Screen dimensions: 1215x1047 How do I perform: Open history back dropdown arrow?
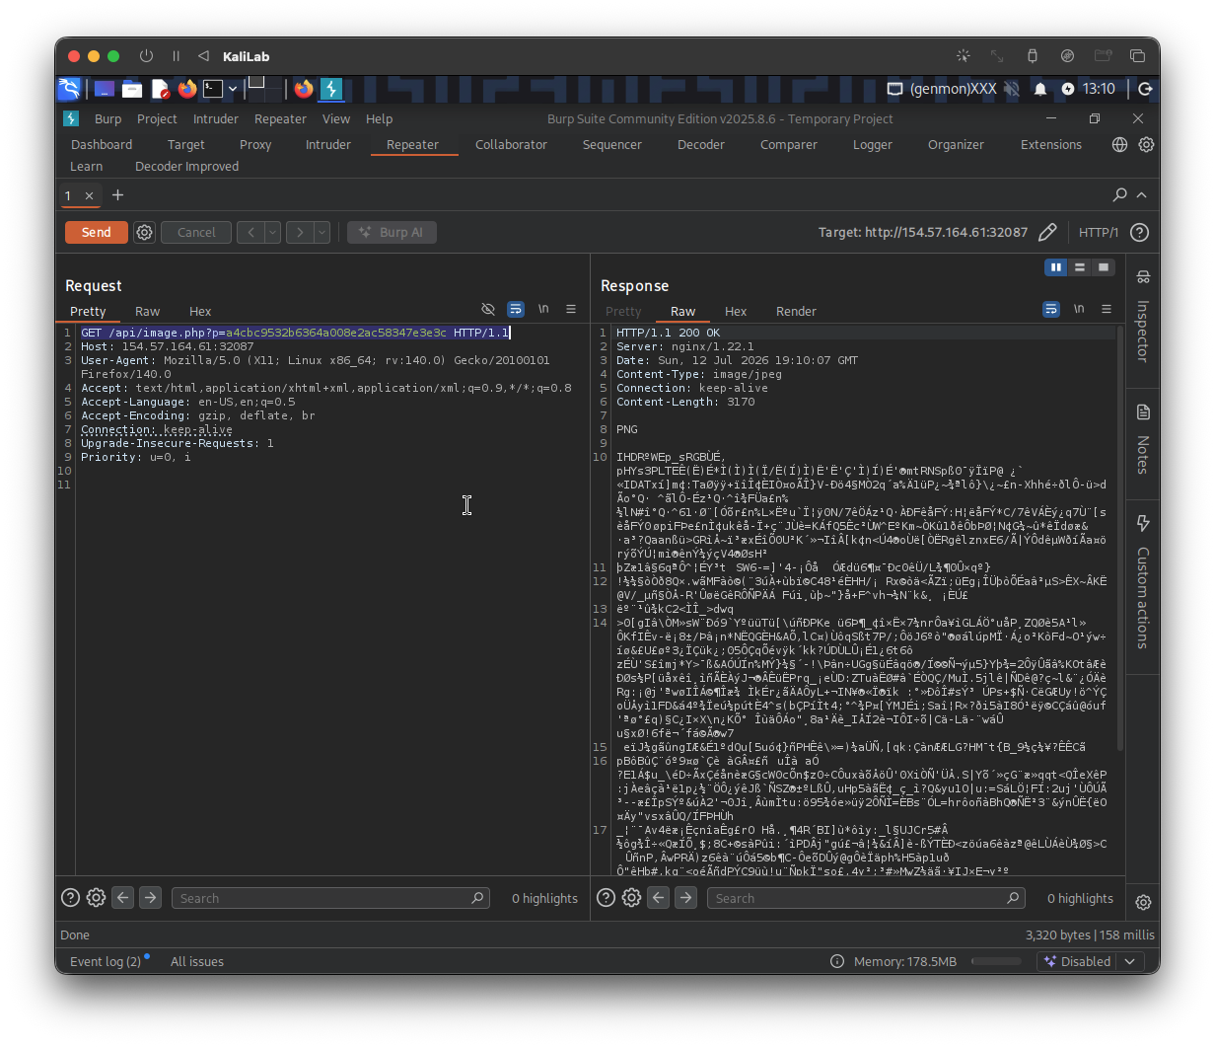pos(272,233)
